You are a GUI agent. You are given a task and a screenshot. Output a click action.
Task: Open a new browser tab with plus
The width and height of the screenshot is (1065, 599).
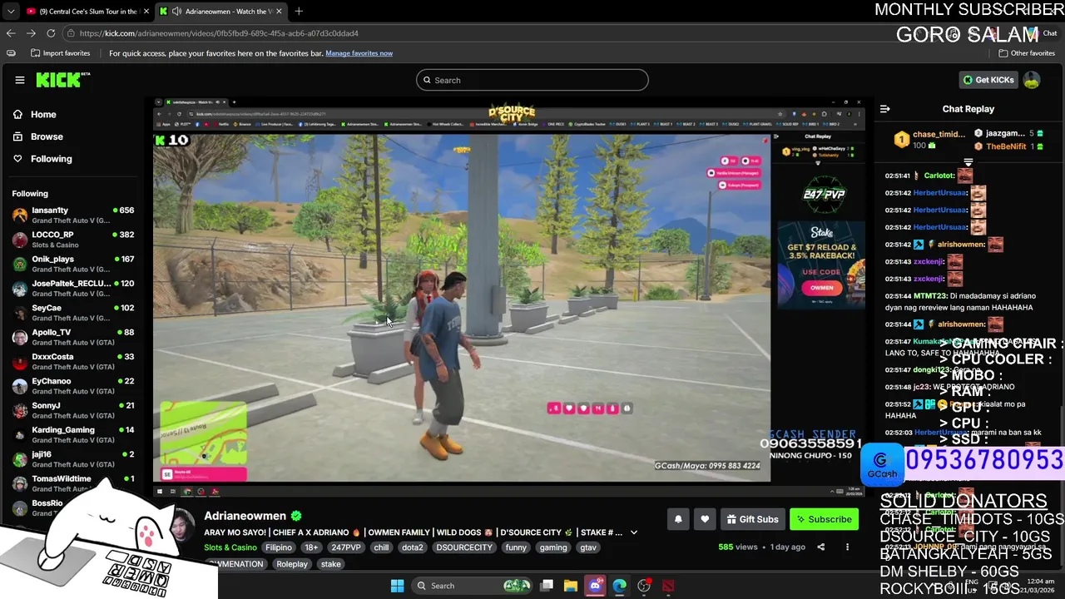[299, 11]
